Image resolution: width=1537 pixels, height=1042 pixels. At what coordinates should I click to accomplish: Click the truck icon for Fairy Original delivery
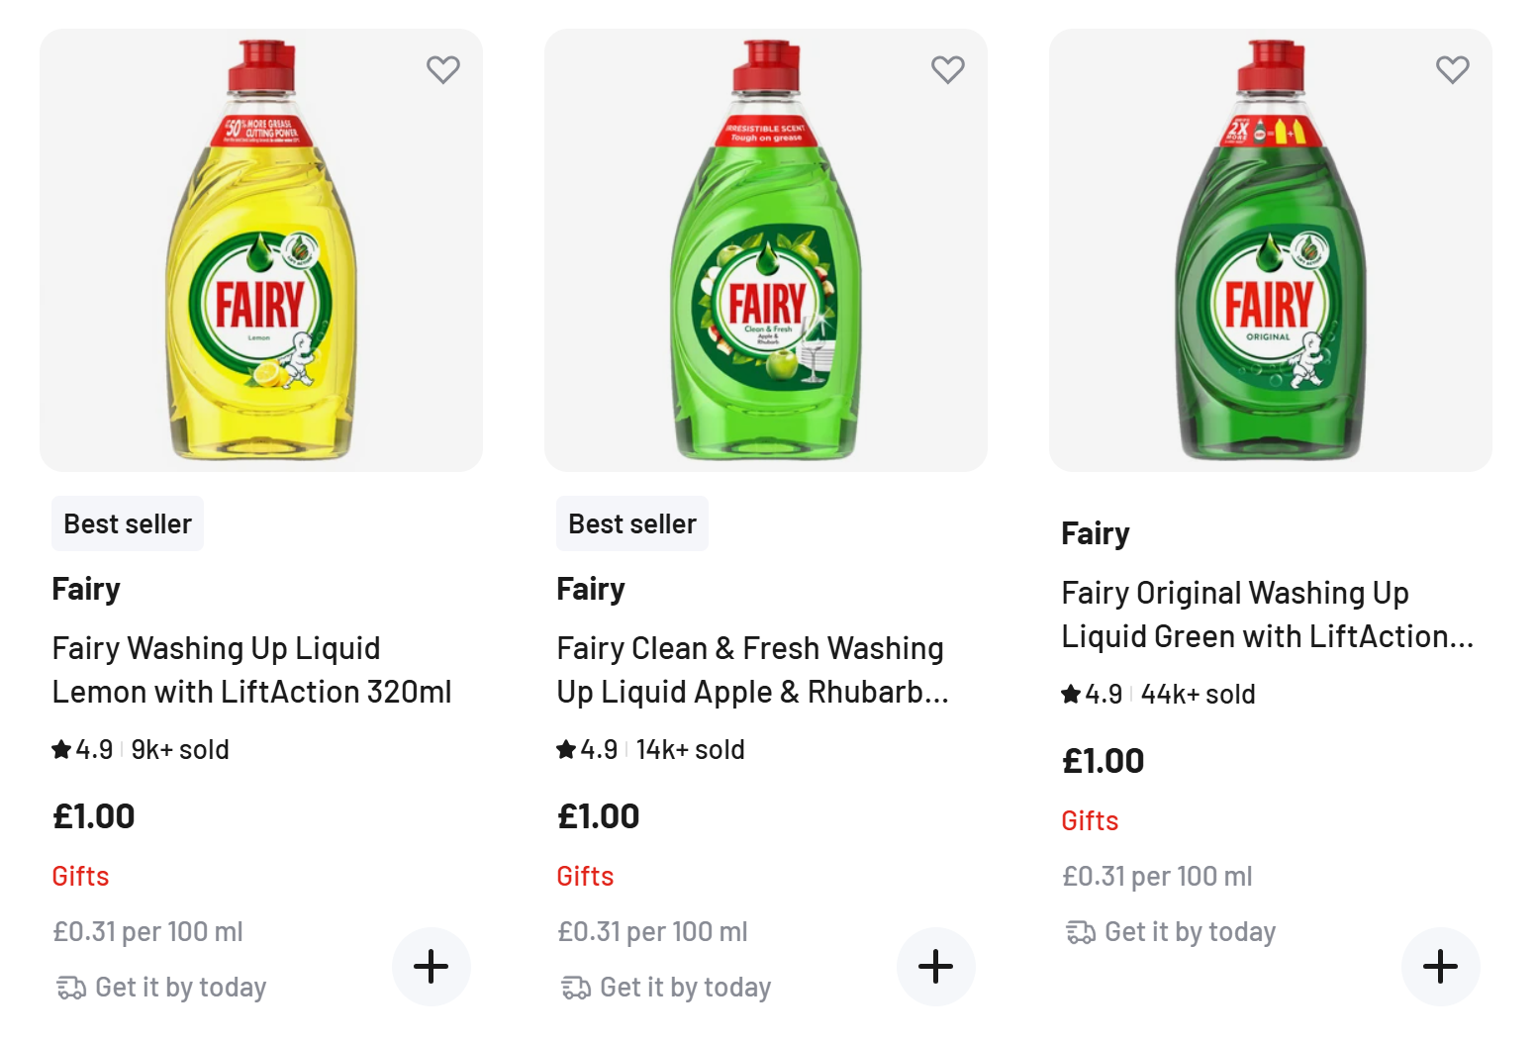coord(1077,931)
